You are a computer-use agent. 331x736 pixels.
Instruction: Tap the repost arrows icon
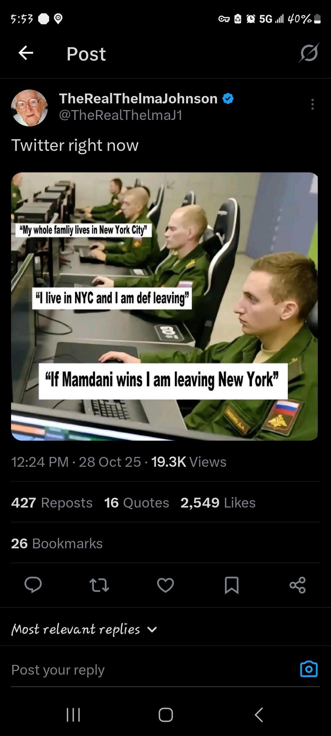coord(99,585)
